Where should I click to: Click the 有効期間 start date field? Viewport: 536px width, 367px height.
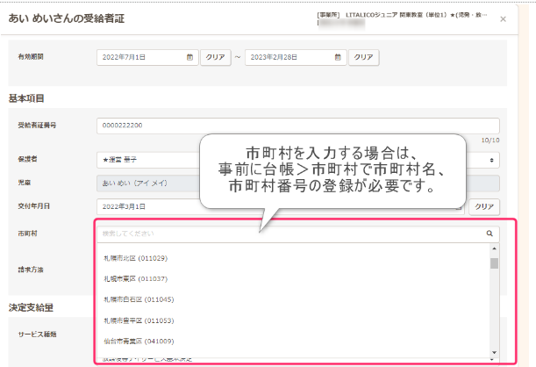pyautogui.click(x=140, y=58)
